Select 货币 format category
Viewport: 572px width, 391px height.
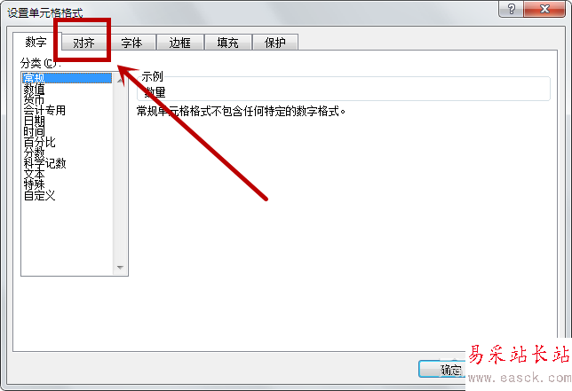(34, 99)
